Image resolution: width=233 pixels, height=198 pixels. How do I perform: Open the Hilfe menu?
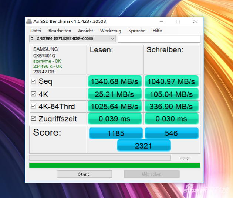click(157, 31)
